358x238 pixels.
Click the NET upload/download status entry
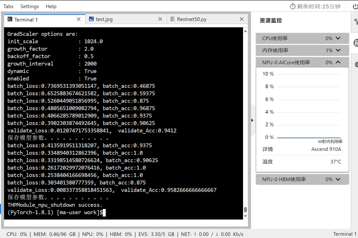212,234
